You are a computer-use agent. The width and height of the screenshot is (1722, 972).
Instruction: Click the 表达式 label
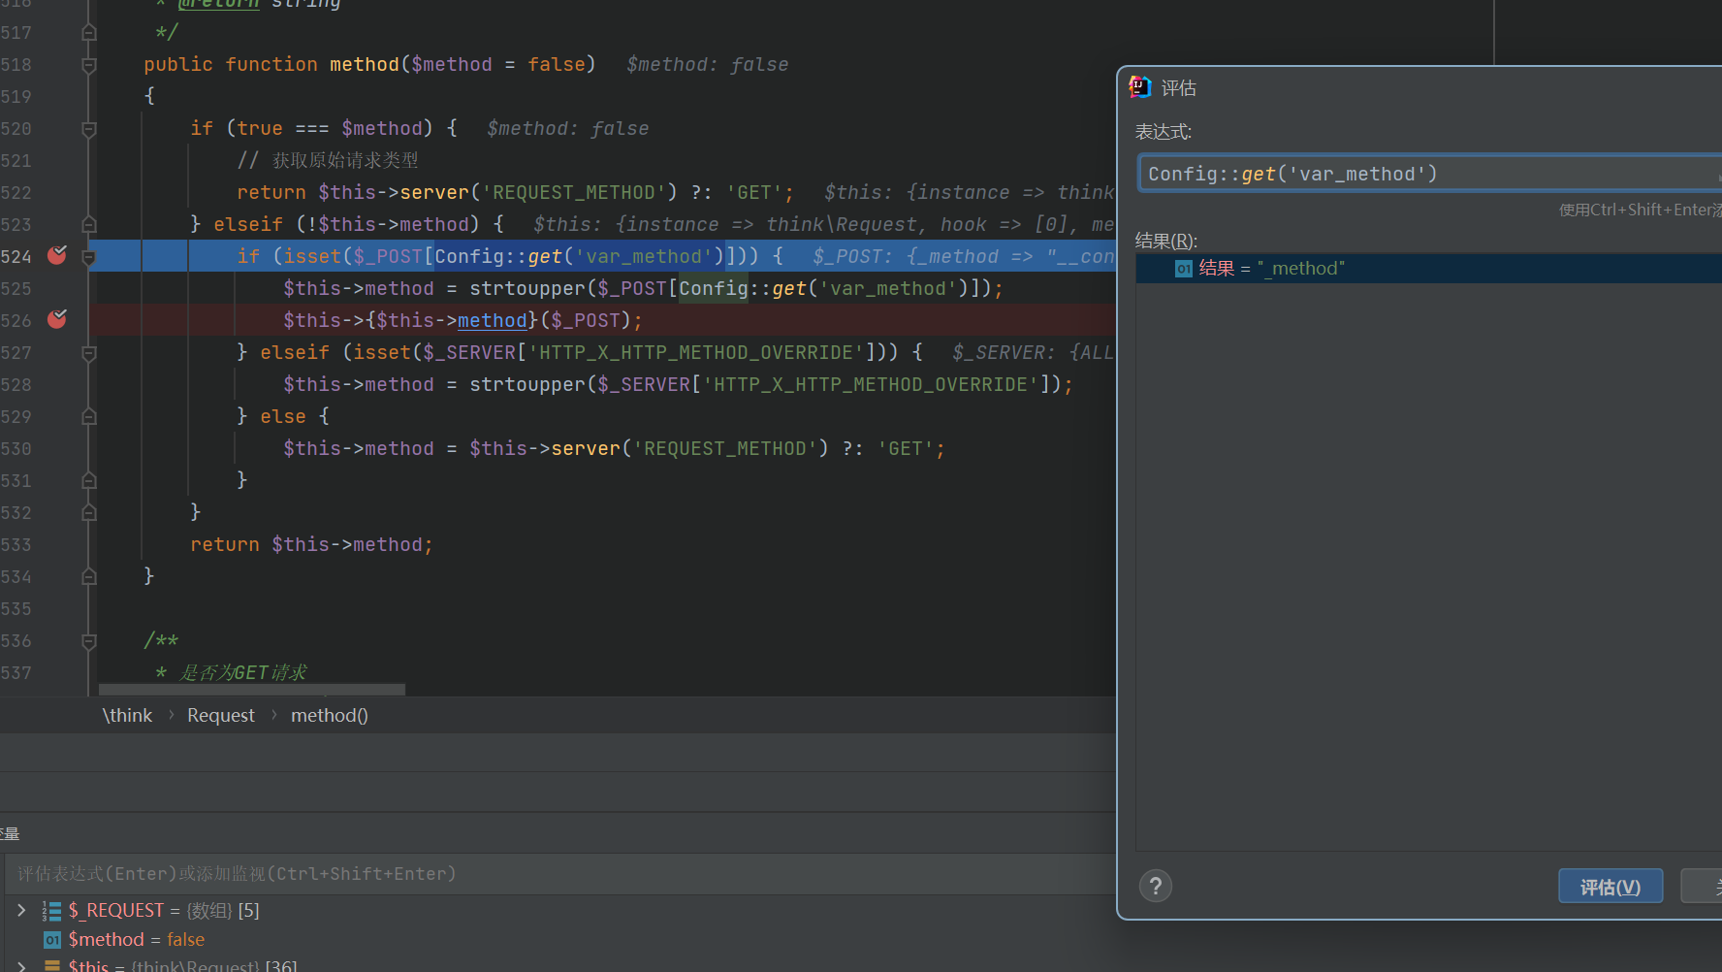tap(1164, 132)
